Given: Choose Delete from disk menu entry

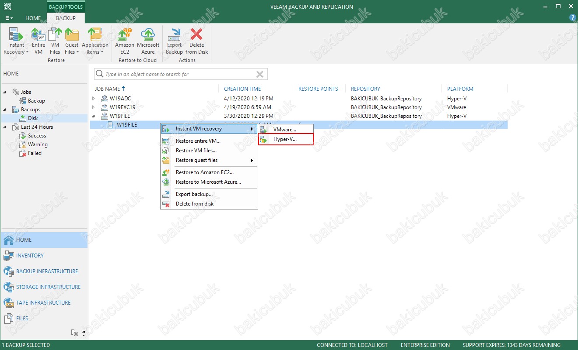Looking at the screenshot, I should click(x=209, y=204).
